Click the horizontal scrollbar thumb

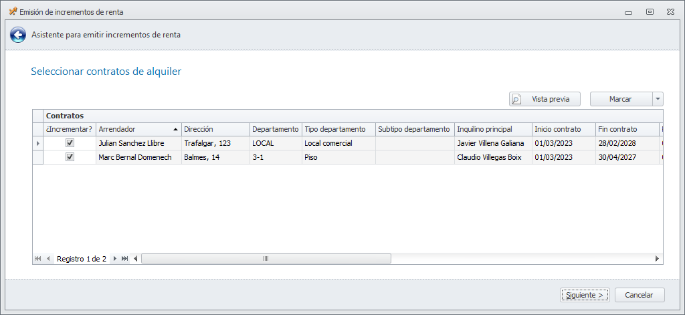[266, 259]
